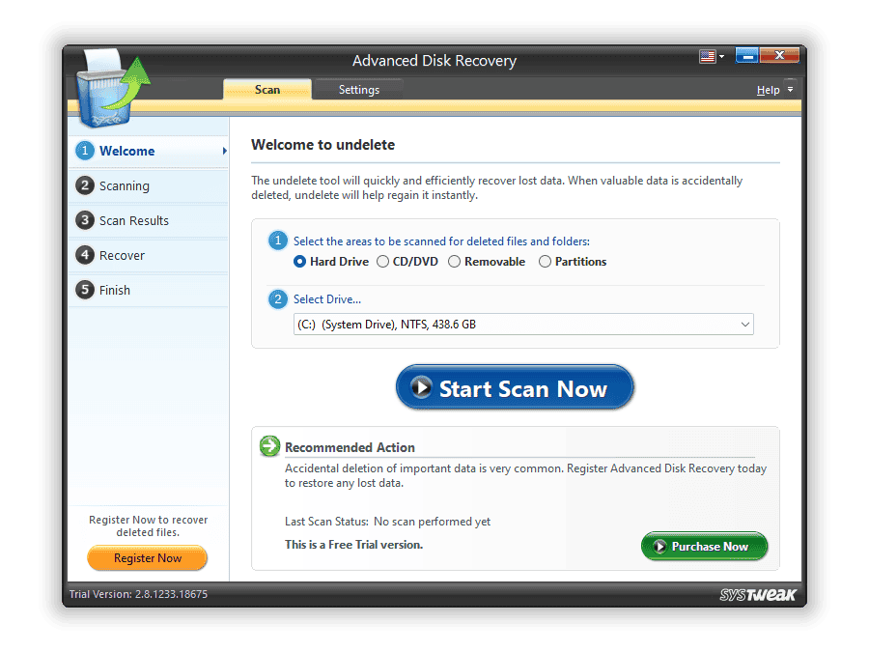This screenshot has height=652, width=869.
Task: Click step 2 circle icon beside Scanning
Action: [85, 185]
